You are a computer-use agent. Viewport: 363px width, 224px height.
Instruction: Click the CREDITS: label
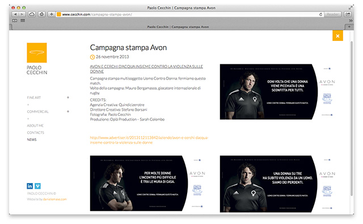98,100
